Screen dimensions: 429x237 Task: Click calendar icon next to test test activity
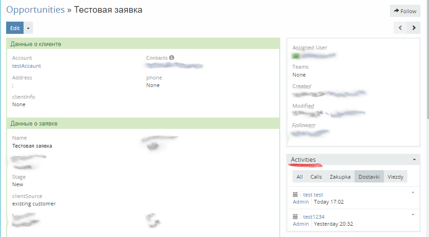(295, 195)
